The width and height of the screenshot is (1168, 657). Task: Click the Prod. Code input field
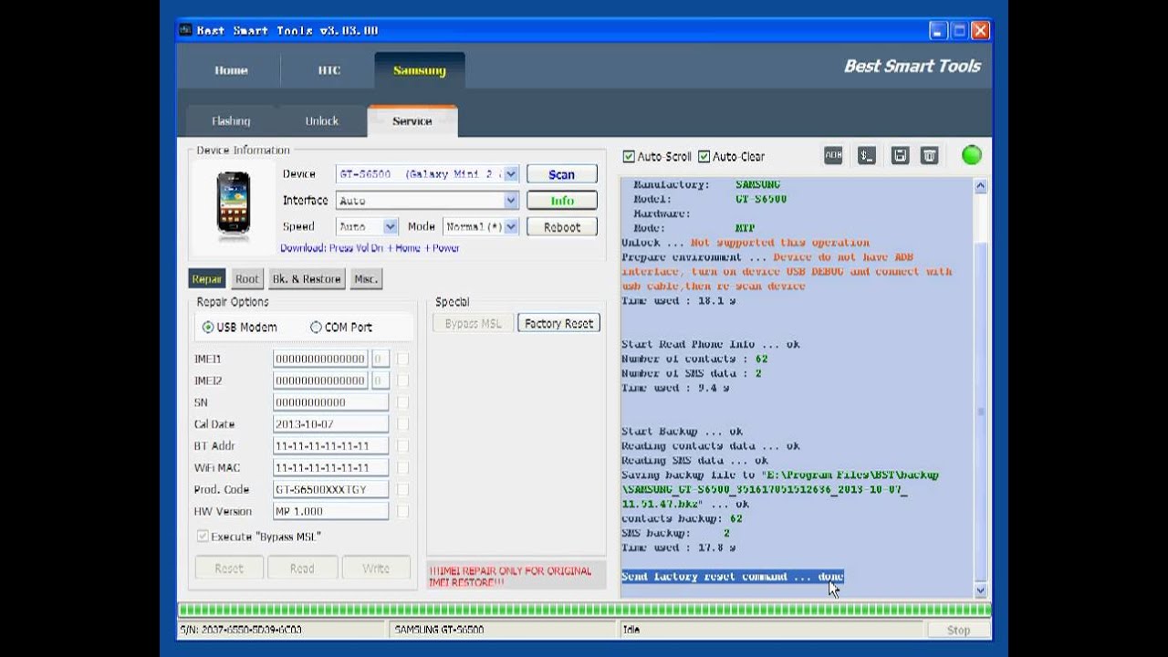click(330, 490)
